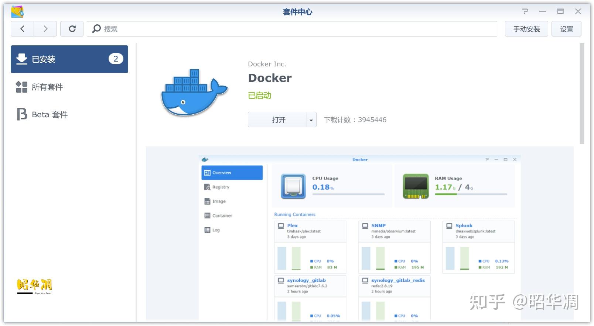Click the synology_gitlab_redis container monitor icon
Image resolution: width=594 pixels, height=326 pixels.
(x=365, y=281)
